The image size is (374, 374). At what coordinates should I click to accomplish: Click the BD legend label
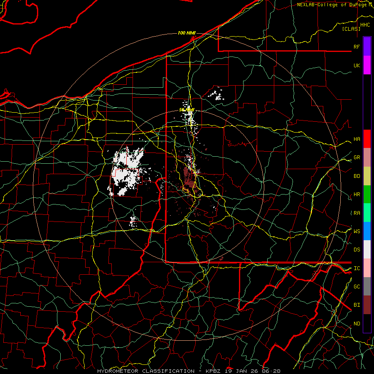coord(357,176)
